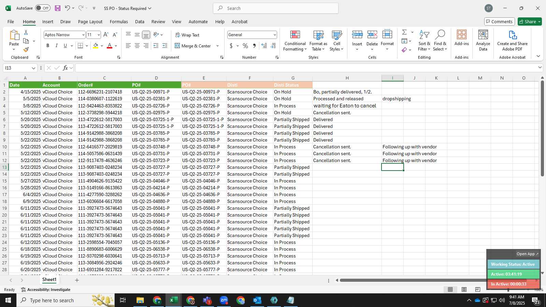Switch to the Formulas ribbon tab
The image size is (546, 307).
(119, 21)
